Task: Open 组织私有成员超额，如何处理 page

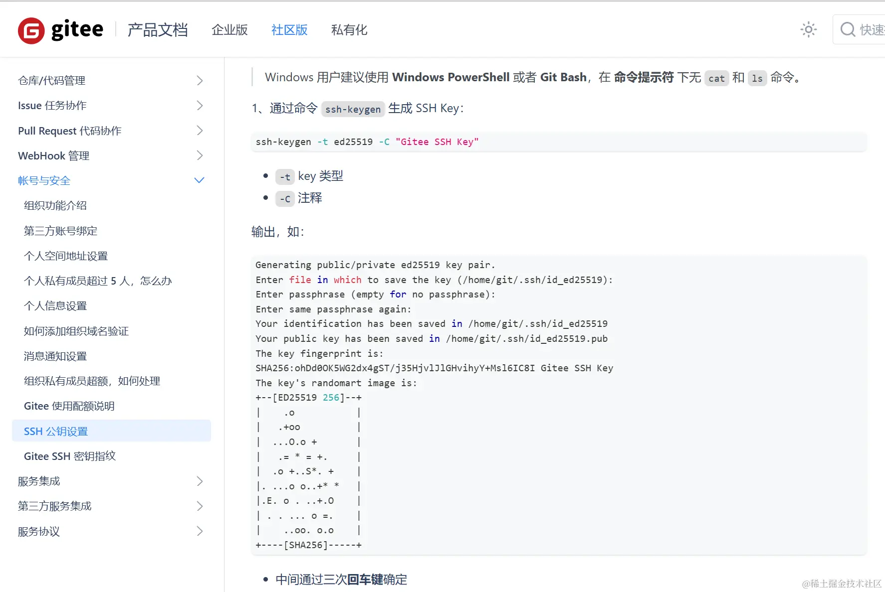Action: click(x=92, y=381)
